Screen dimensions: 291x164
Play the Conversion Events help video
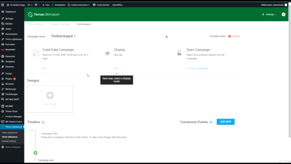[211, 122]
